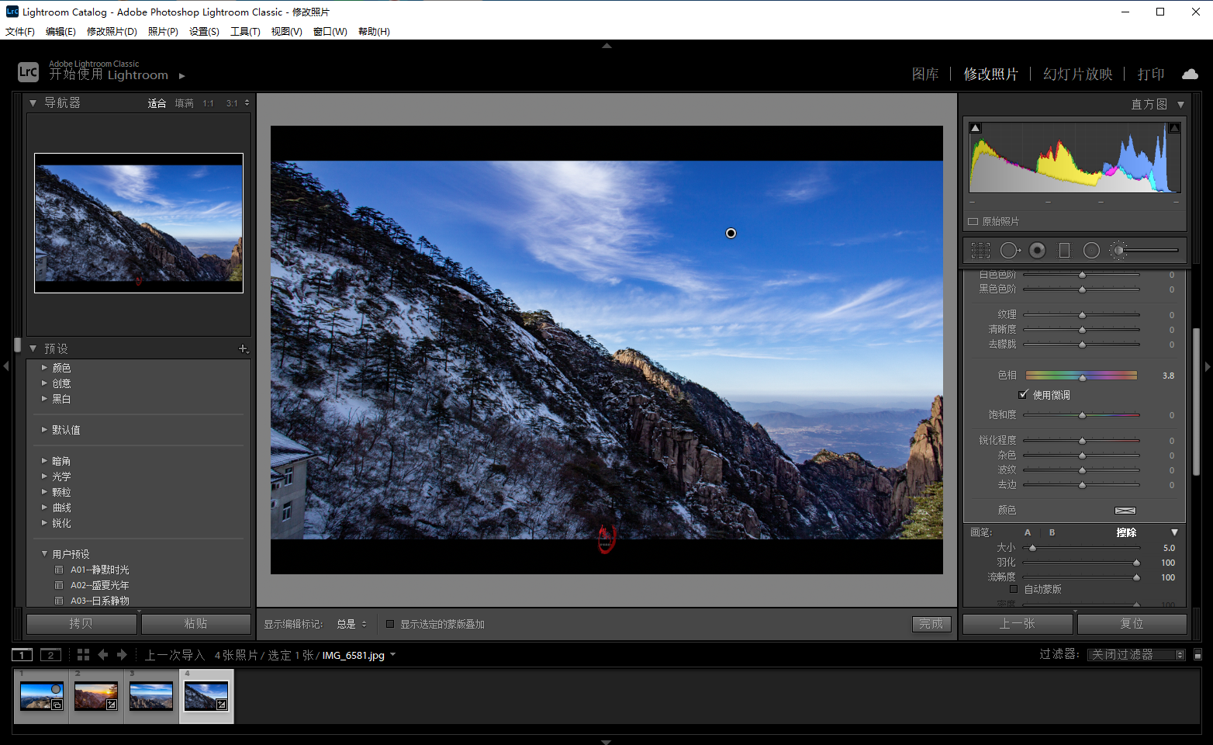Toggle shadow clipping indicator in histogram
The image size is (1213, 745).
click(976, 128)
